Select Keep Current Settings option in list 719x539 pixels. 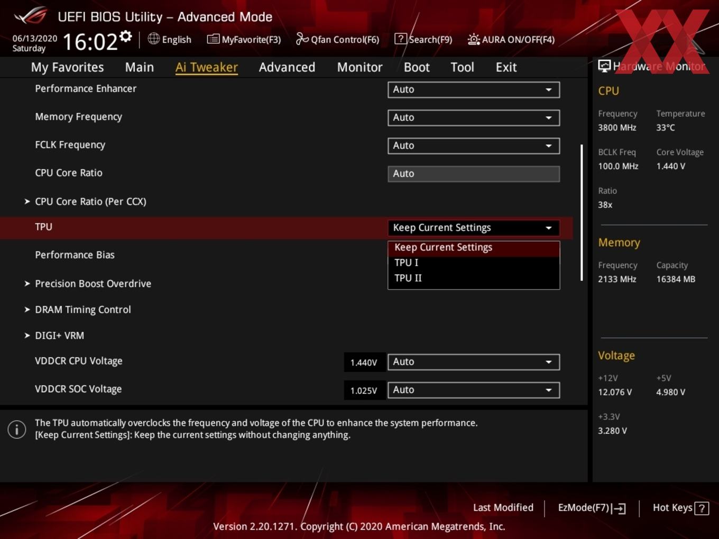coord(474,247)
